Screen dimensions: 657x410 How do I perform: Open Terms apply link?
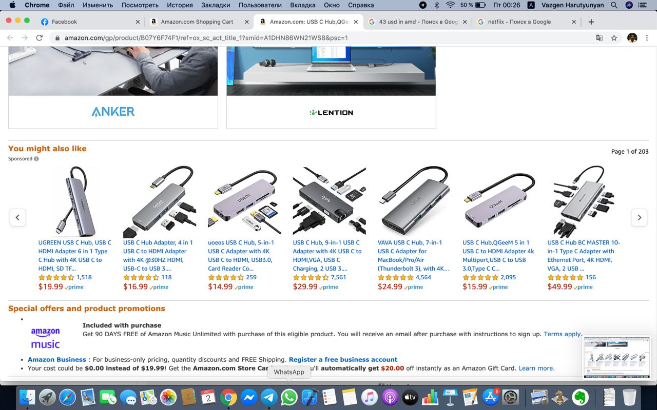pyautogui.click(x=563, y=334)
